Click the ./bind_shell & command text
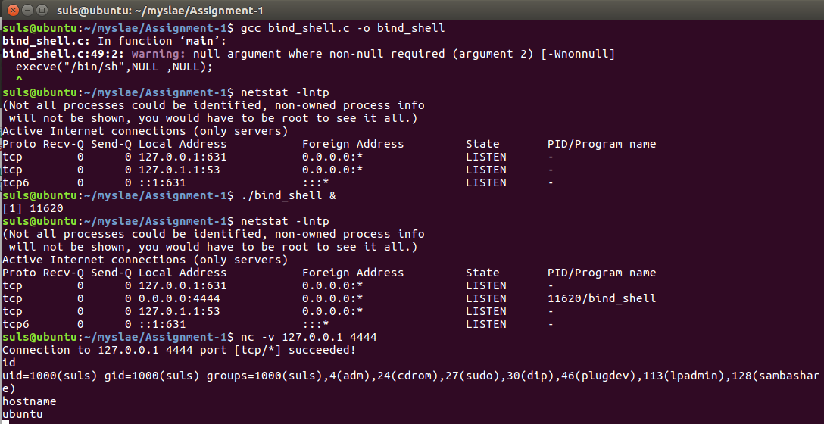The width and height of the screenshot is (824, 424). coord(288,195)
